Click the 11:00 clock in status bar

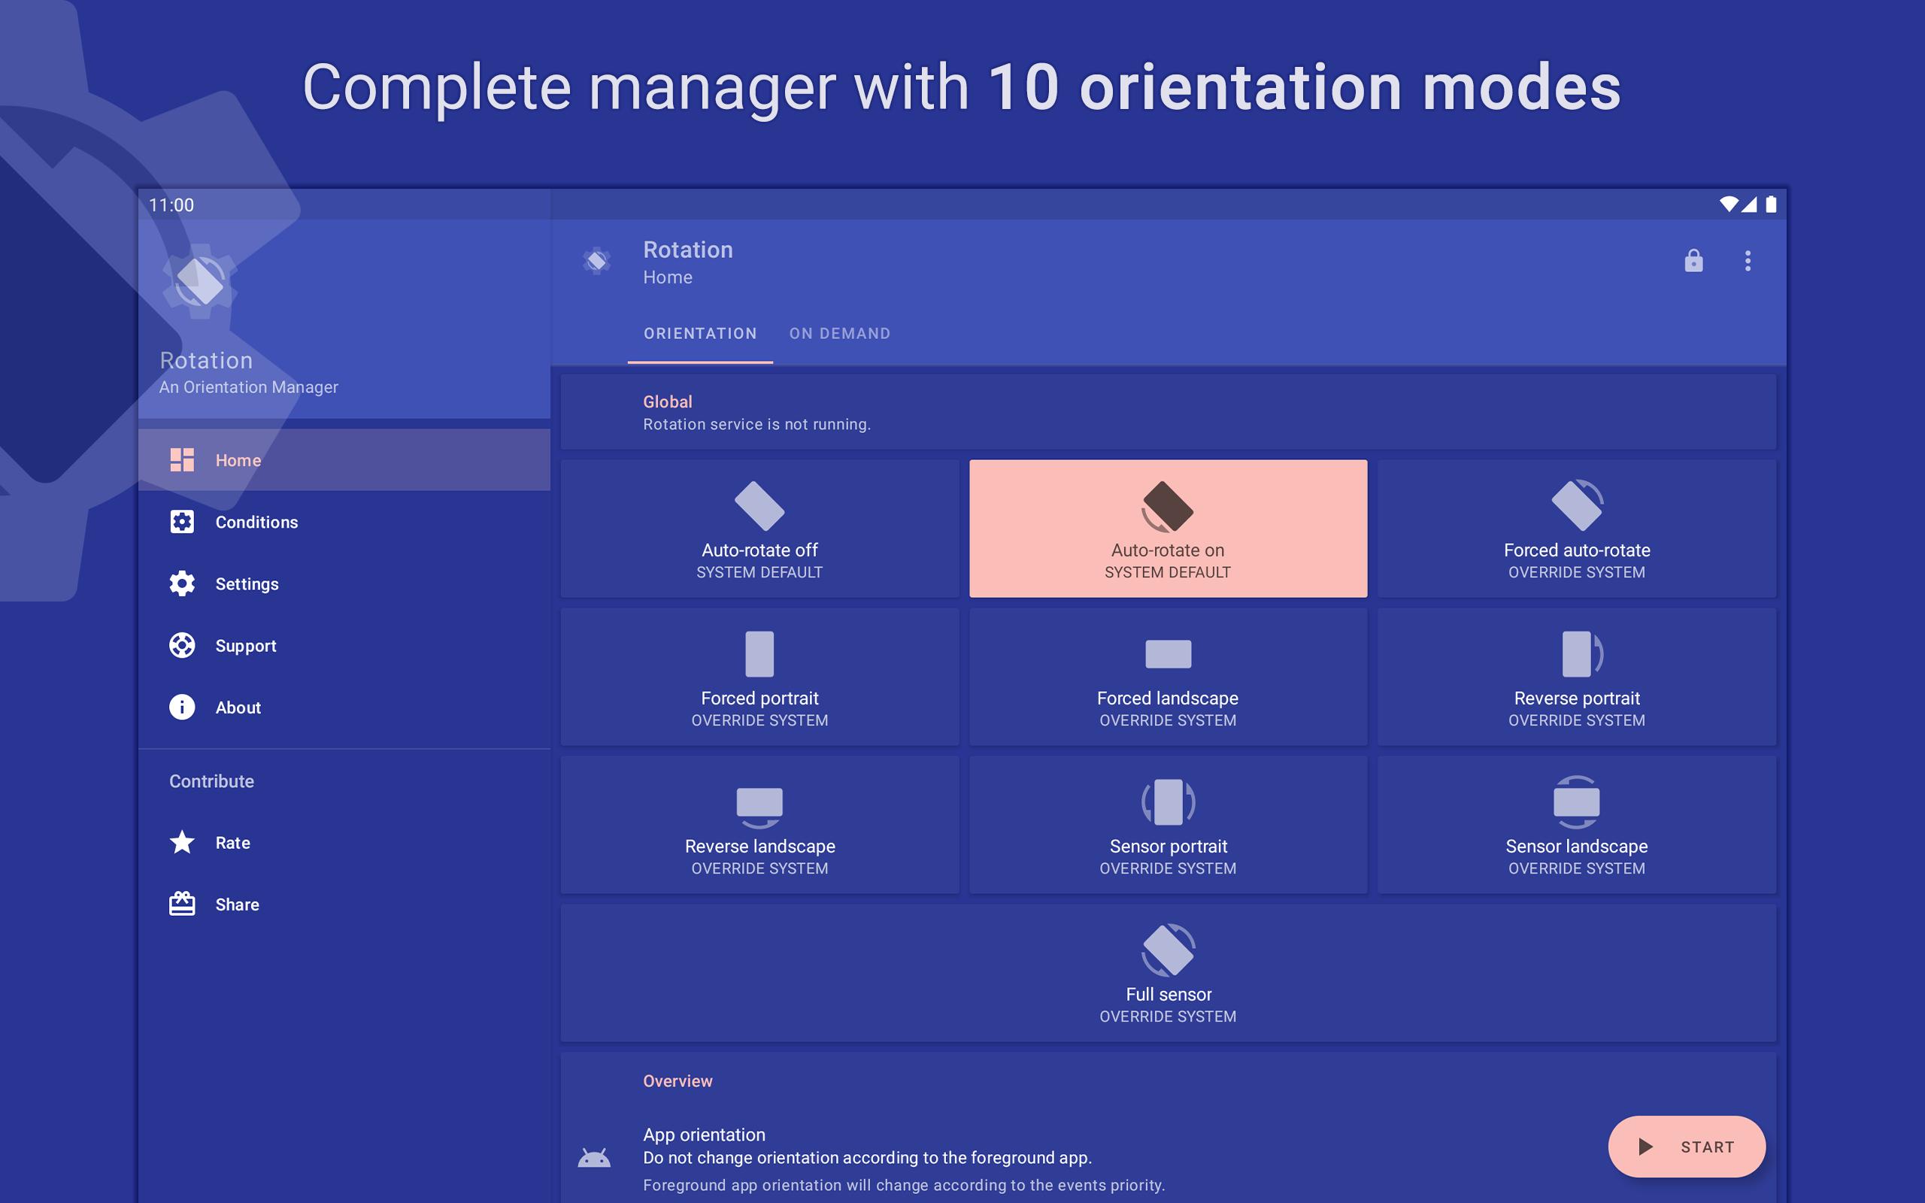(171, 205)
